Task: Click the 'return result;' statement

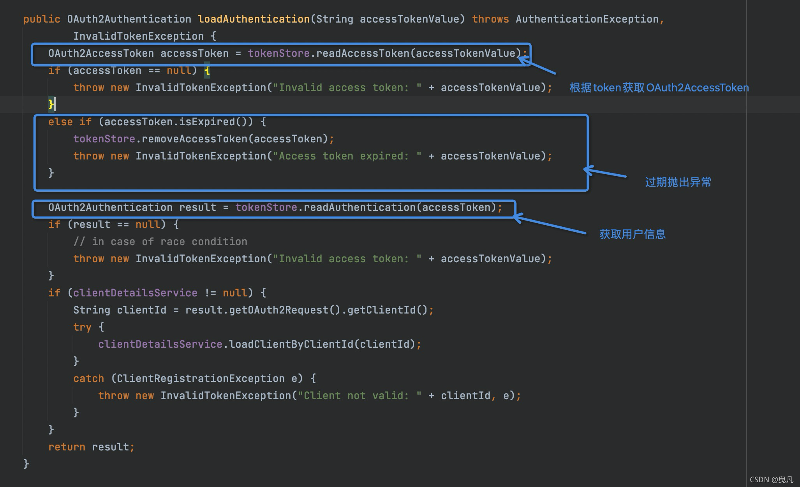Action: (92, 447)
